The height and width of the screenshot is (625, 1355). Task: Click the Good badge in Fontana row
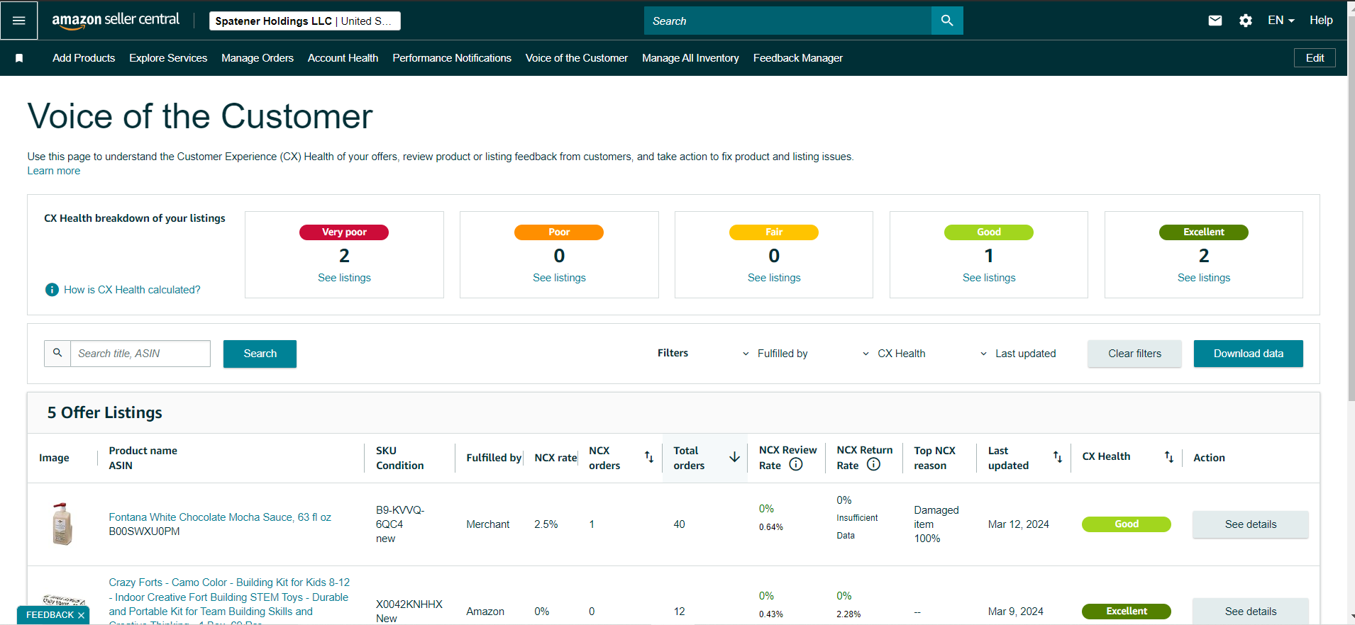1127,524
